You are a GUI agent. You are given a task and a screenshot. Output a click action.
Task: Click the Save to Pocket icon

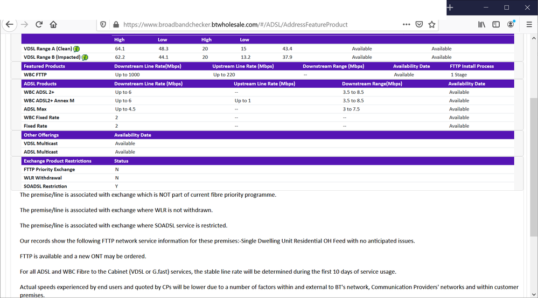coord(420,25)
